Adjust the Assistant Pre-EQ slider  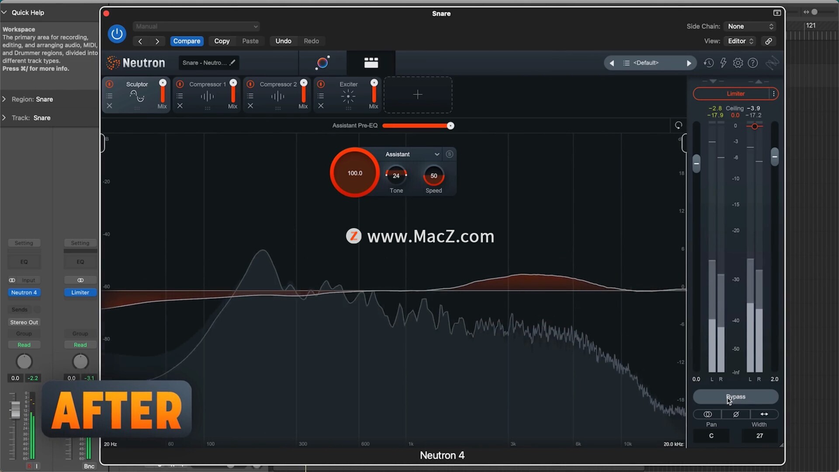pos(418,126)
